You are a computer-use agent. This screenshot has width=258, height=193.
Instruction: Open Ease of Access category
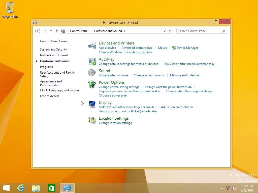pos(50,96)
